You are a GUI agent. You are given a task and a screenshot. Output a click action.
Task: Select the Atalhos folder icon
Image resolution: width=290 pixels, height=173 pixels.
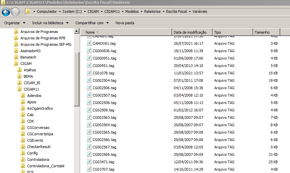click(20, 70)
